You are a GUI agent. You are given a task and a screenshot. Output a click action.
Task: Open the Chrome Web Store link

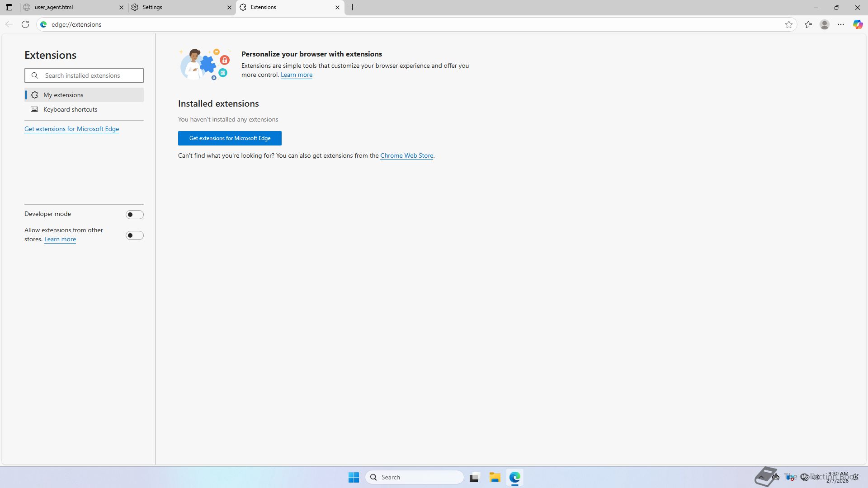[x=406, y=155]
